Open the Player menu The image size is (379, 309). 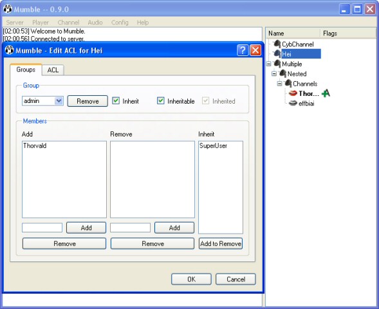41,23
